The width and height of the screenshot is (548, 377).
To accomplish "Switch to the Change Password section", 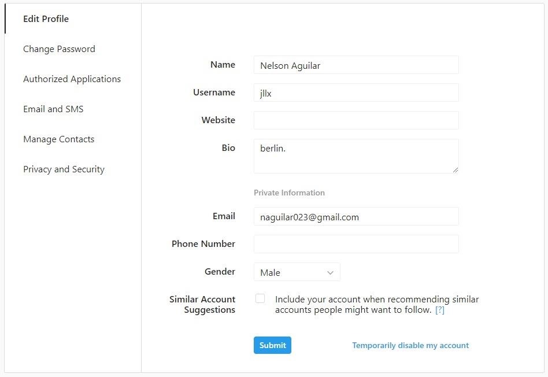I will [58, 49].
